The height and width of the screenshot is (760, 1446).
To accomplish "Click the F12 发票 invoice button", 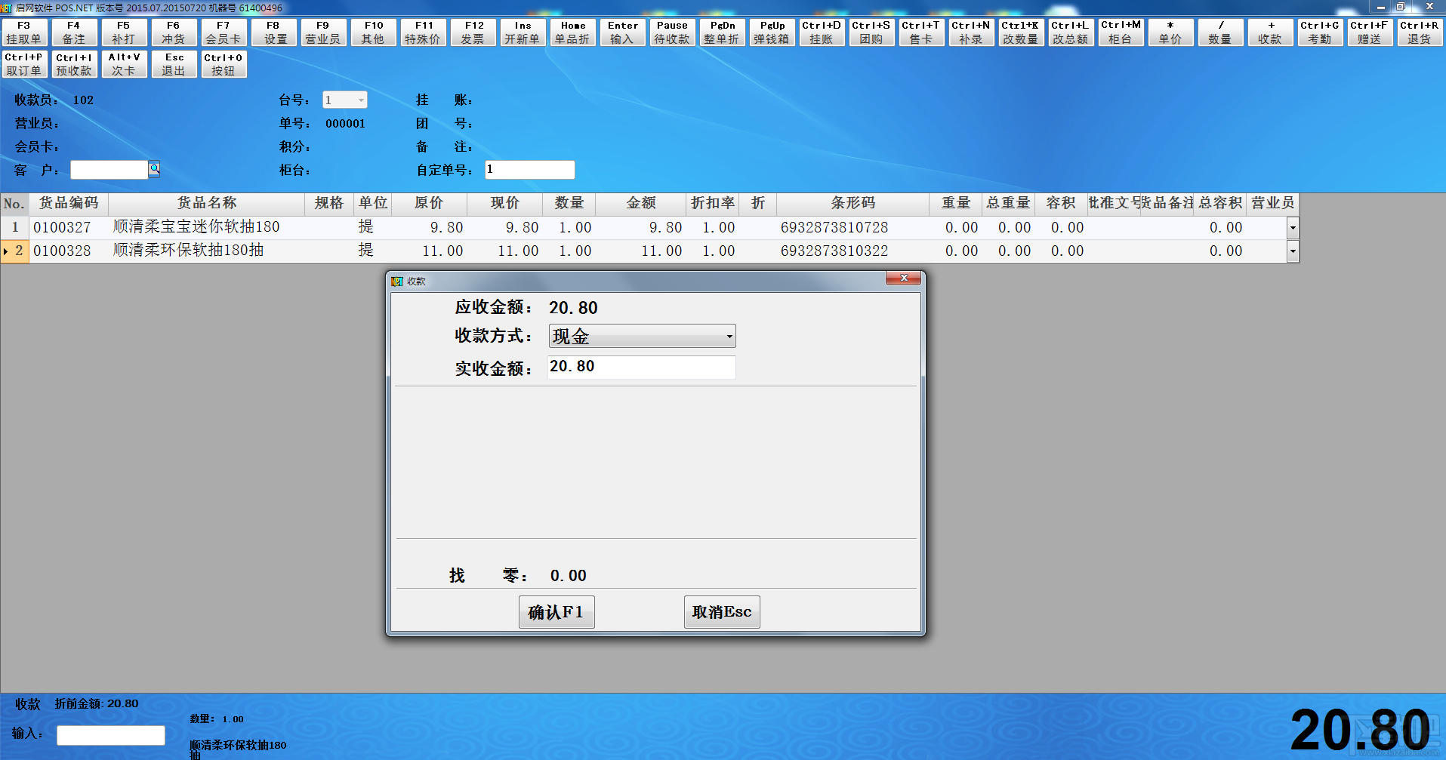I will click(473, 32).
